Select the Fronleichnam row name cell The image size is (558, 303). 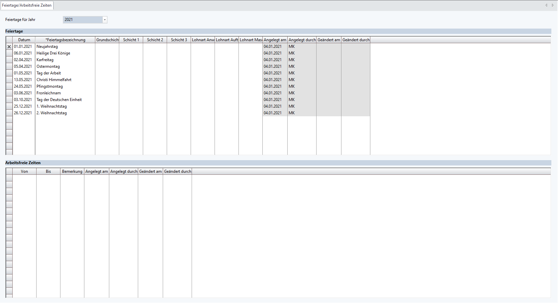(65, 93)
